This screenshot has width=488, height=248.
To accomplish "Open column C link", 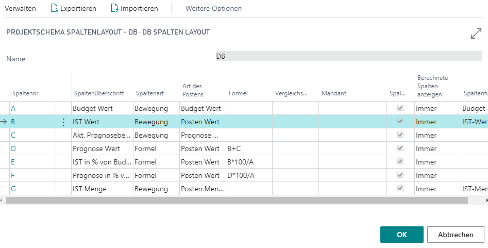I will pos(13,135).
